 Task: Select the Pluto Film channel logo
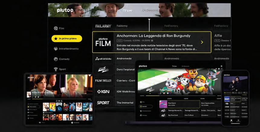pos(103,42)
